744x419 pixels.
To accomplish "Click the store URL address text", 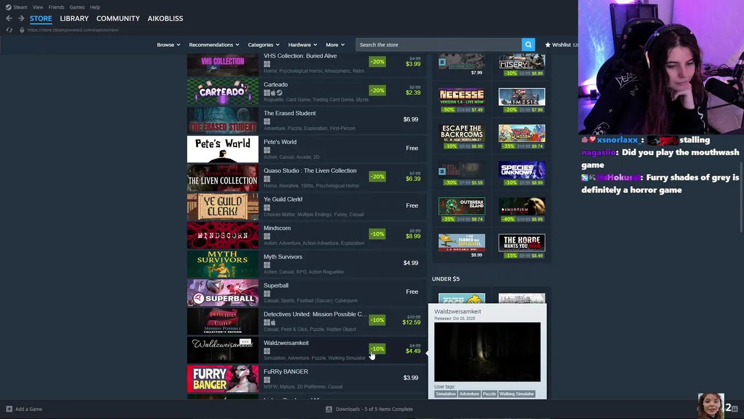I will coord(73,30).
